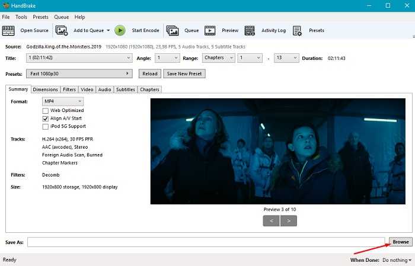415x266 pixels.
Task: Open the Format MP4 dropdown
Action: pyautogui.click(x=63, y=101)
